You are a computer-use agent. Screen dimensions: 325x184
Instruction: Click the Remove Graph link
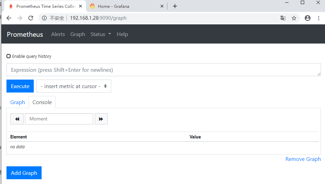tap(303, 159)
